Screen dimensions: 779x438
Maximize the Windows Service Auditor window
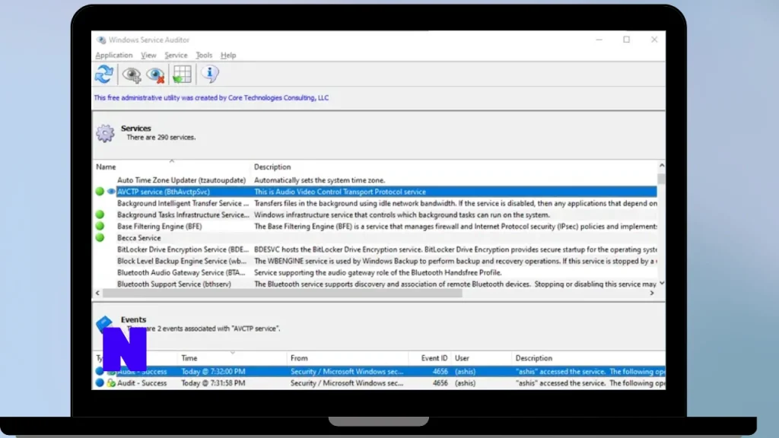[x=627, y=40]
